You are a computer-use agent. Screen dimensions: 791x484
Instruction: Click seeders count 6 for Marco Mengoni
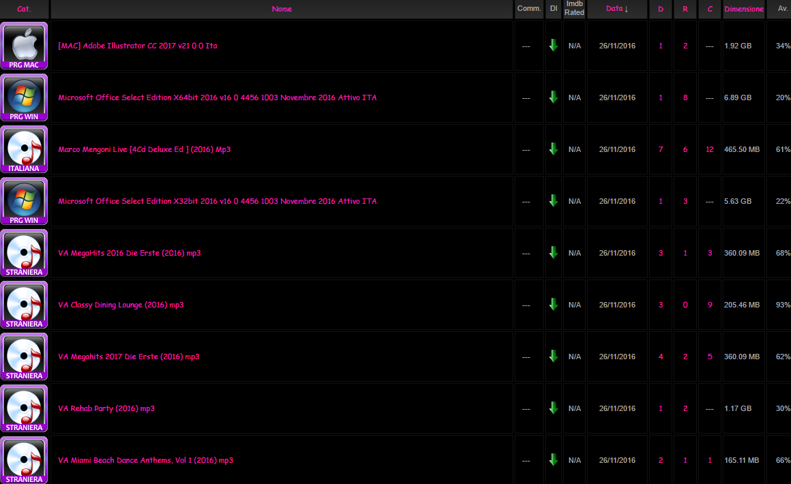(685, 149)
